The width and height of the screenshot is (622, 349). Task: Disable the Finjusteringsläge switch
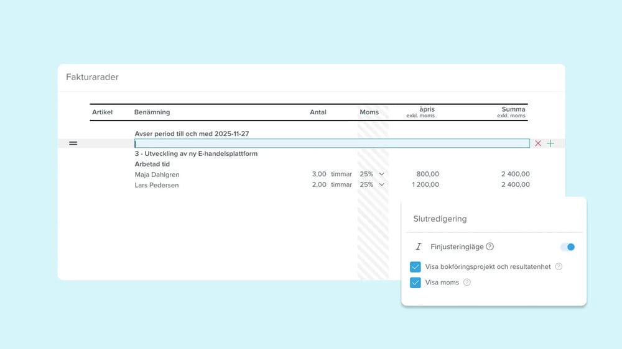(x=567, y=247)
